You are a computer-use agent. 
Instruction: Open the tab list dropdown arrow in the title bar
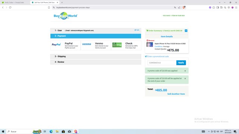click(220, 3)
